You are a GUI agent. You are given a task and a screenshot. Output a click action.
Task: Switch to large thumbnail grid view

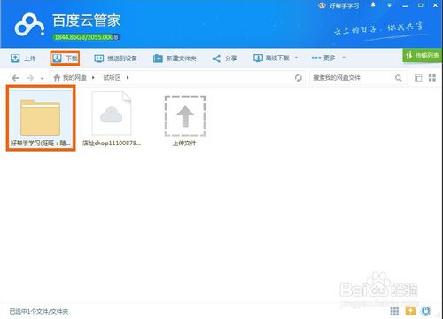point(432,78)
